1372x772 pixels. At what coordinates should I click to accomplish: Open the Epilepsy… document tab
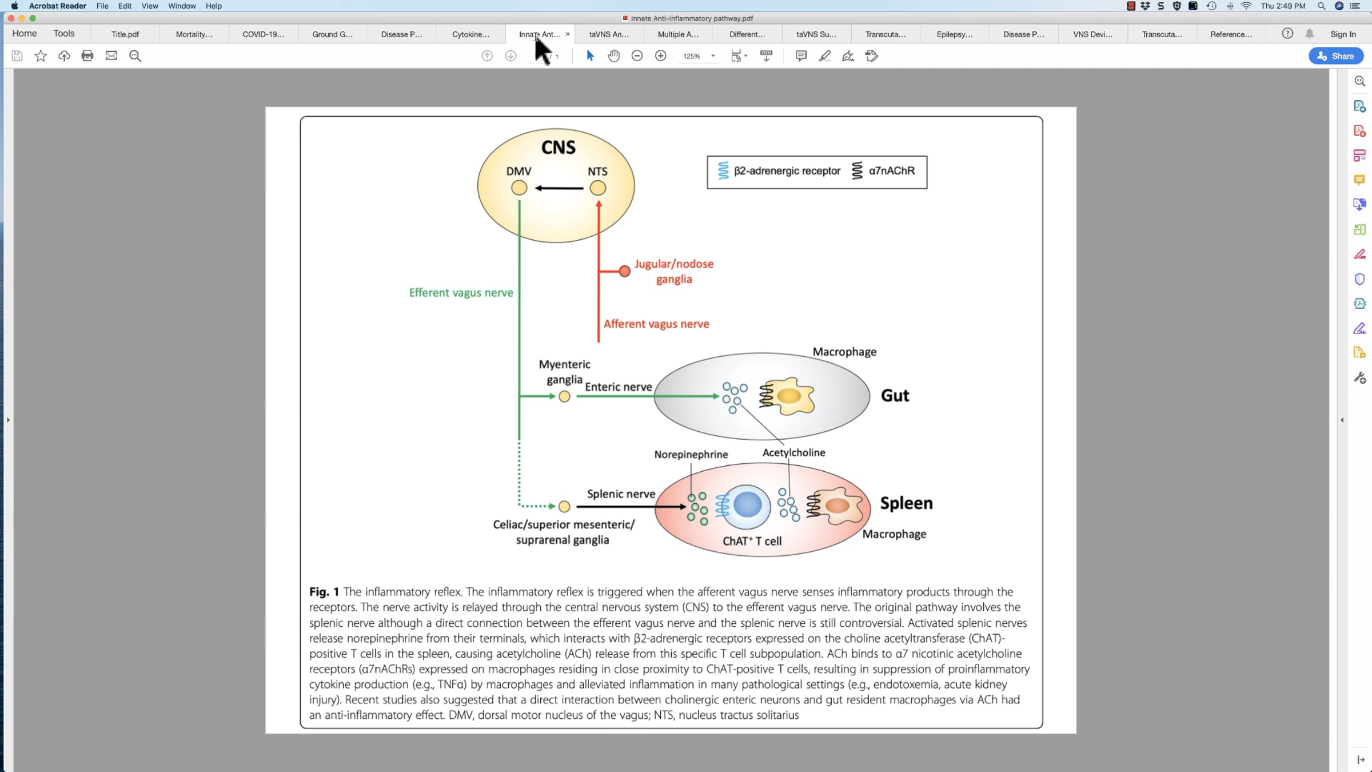(x=955, y=34)
